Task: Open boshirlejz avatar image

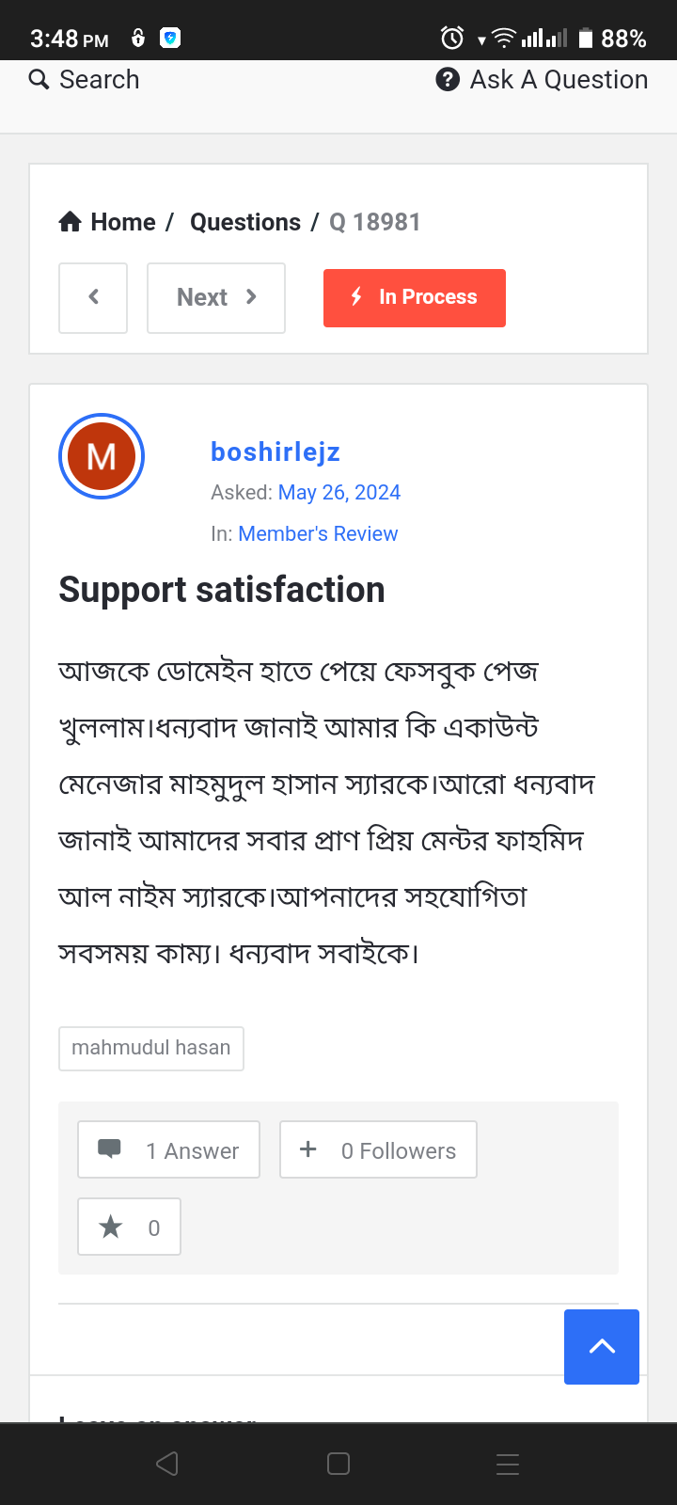Action: (x=102, y=456)
